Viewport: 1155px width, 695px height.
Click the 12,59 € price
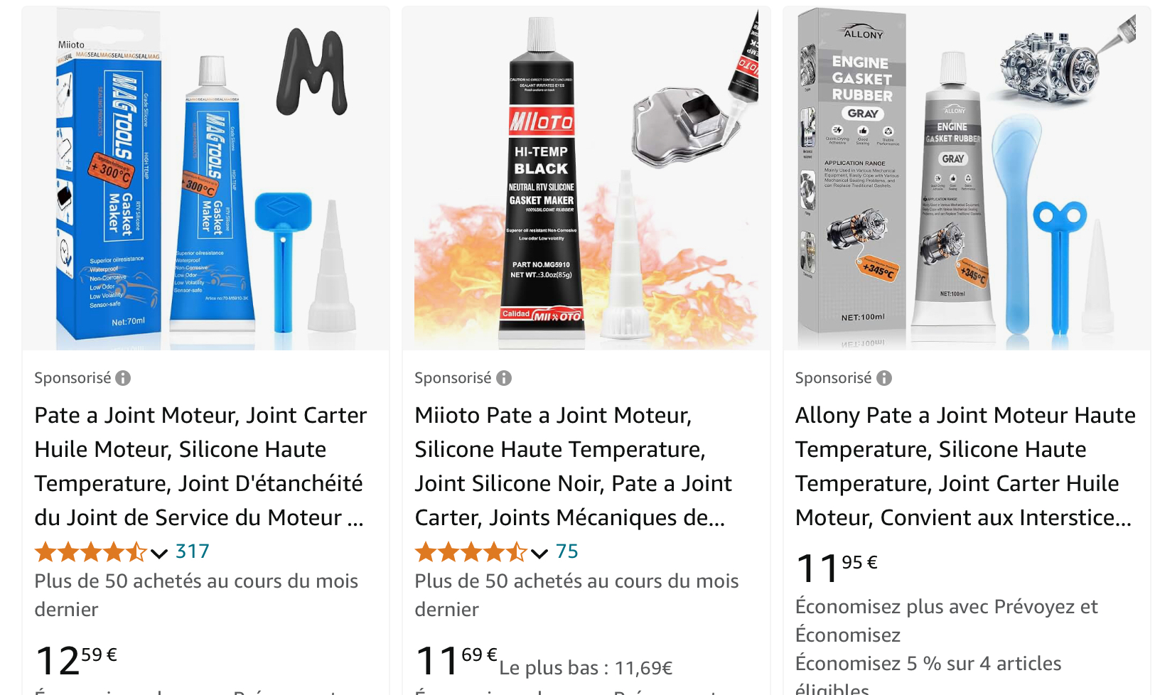(76, 660)
